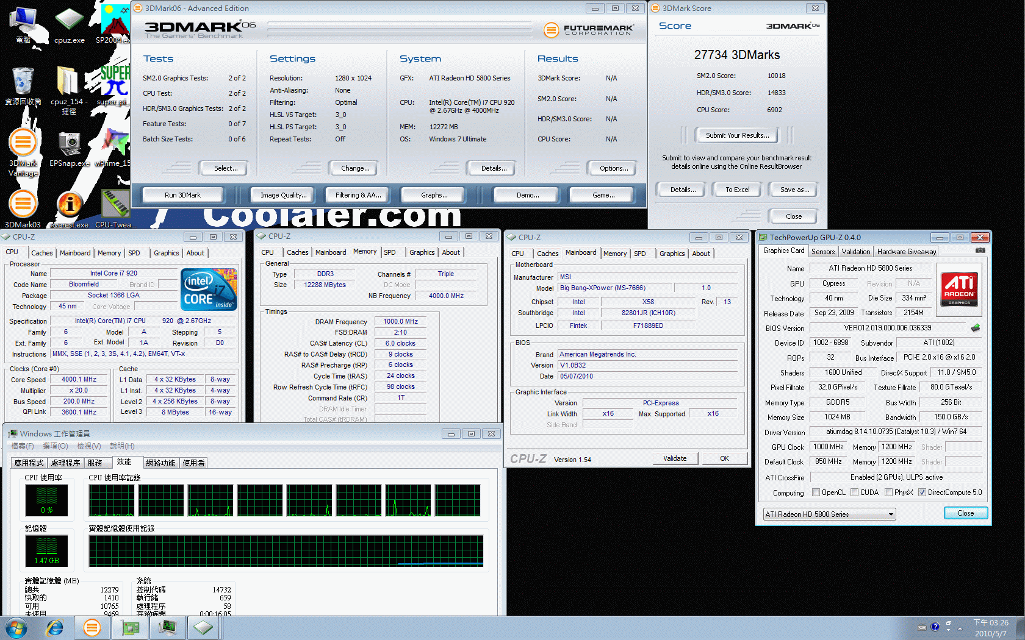Click first CPU usage history graph
1025x640 pixels.
(x=112, y=500)
